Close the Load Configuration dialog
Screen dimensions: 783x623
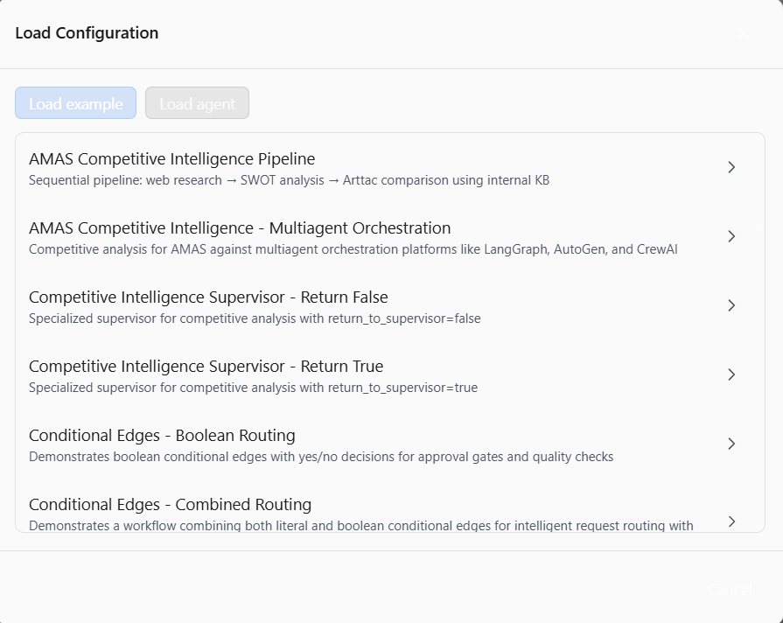(x=744, y=33)
